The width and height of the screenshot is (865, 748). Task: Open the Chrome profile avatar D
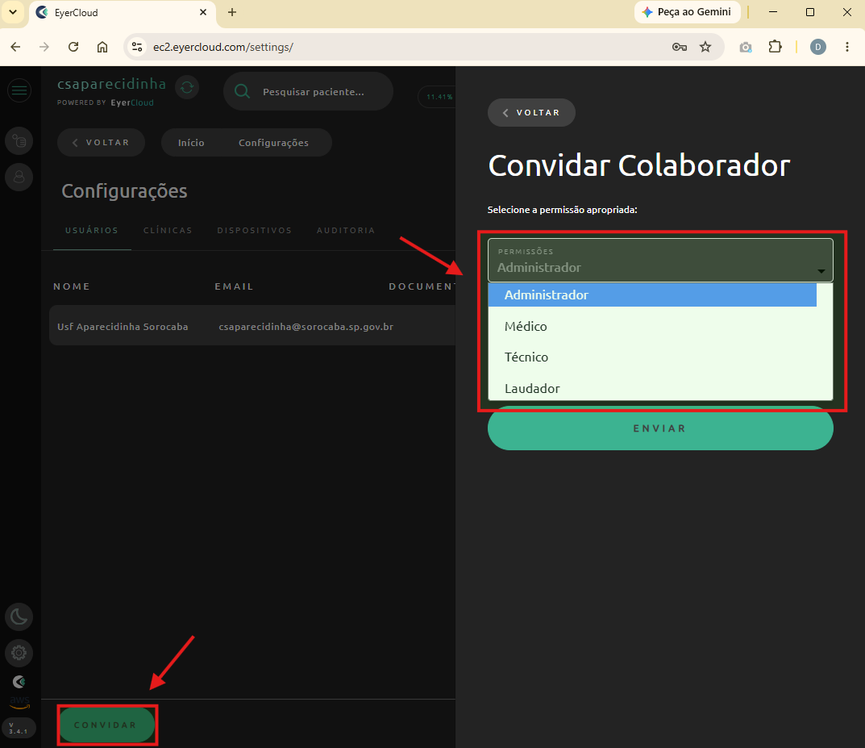(817, 47)
